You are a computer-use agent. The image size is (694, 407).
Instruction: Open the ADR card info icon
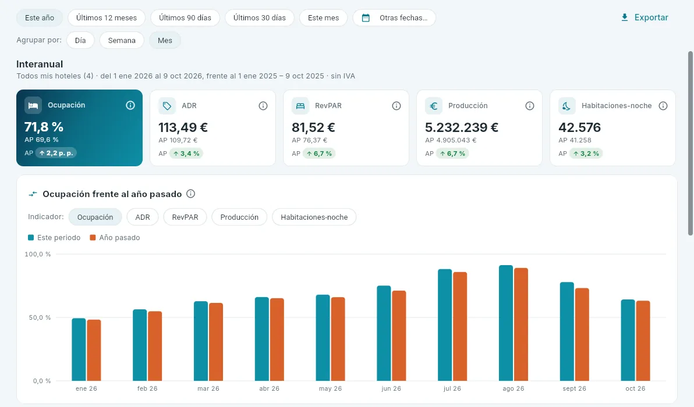tap(263, 106)
